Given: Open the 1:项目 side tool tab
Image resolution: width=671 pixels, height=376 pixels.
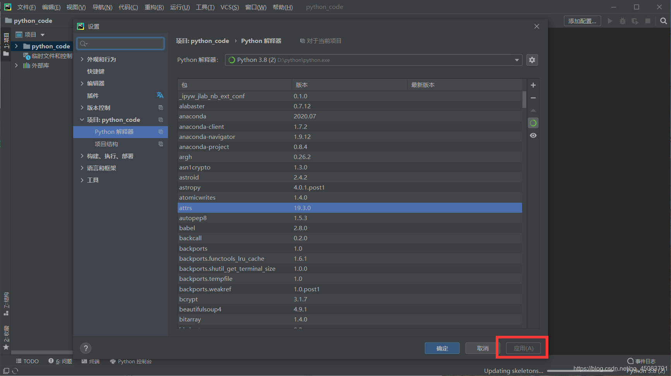Looking at the screenshot, I should [x=6, y=44].
